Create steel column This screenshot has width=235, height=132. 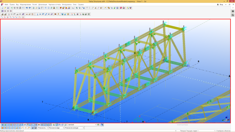pos(37,14)
